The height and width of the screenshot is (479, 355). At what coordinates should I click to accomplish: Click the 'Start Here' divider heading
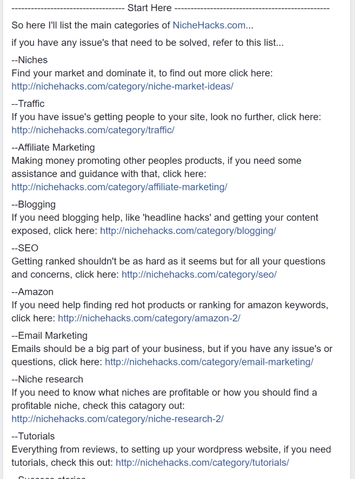pos(150,8)
